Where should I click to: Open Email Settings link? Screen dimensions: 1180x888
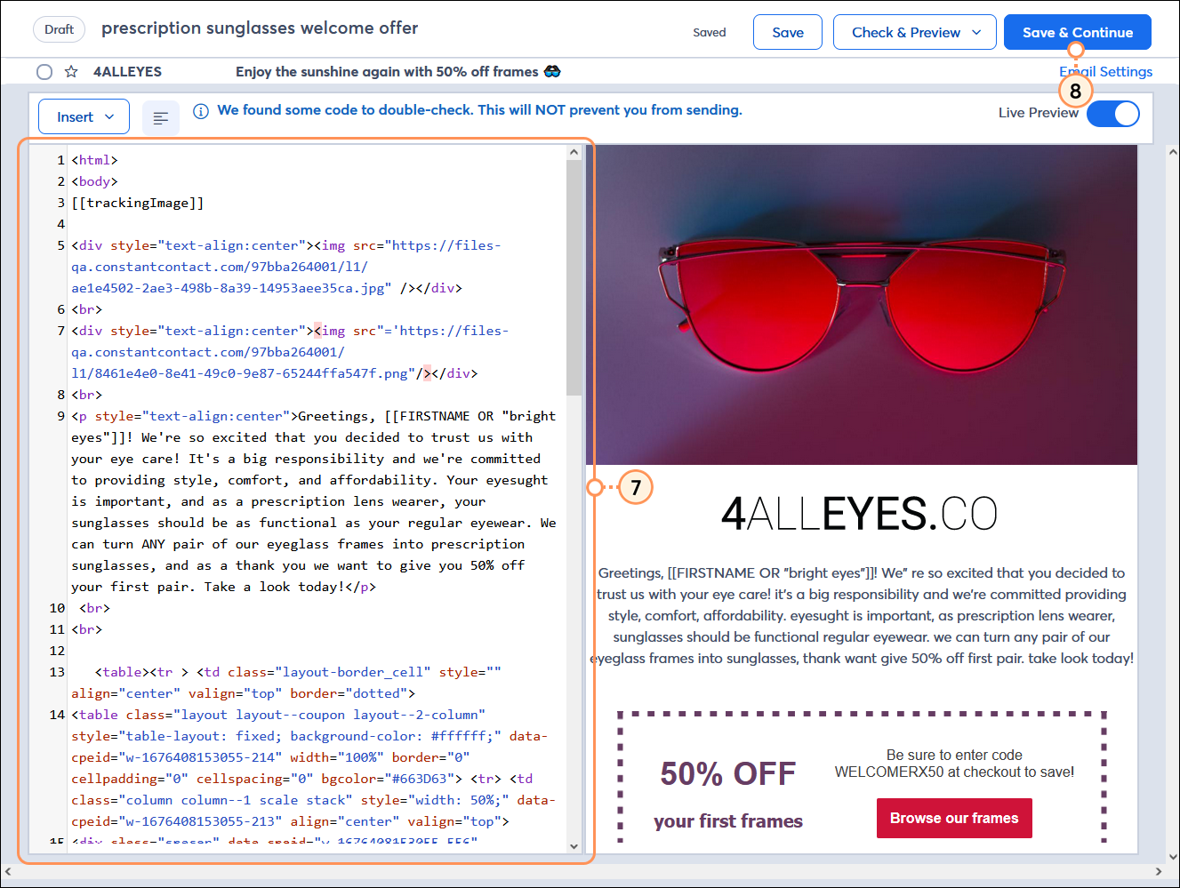coord(1106,72)
